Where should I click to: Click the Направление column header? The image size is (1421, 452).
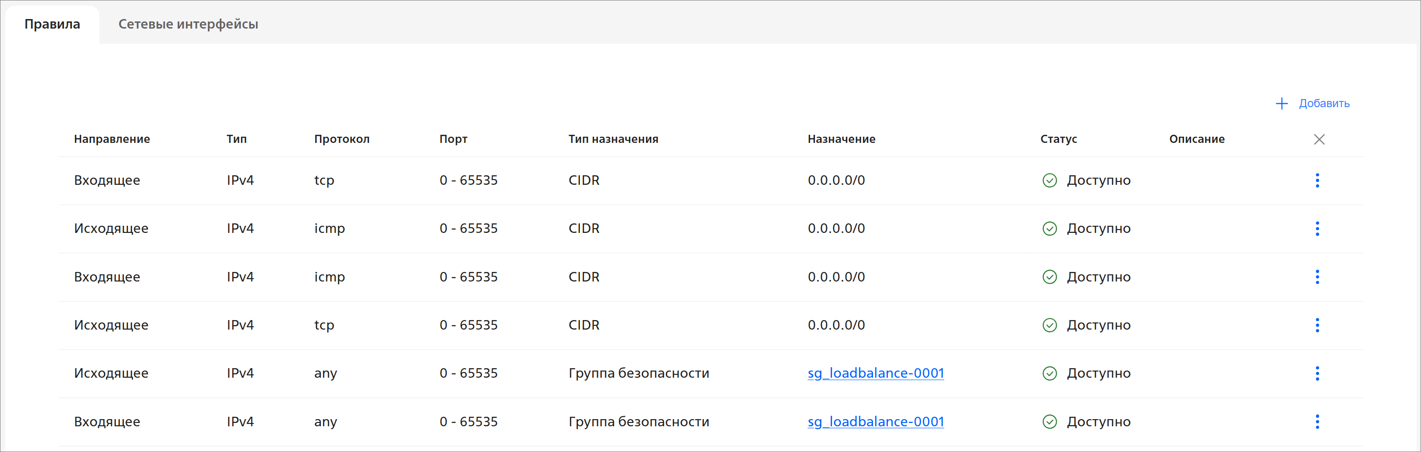[x=112, y=139]
